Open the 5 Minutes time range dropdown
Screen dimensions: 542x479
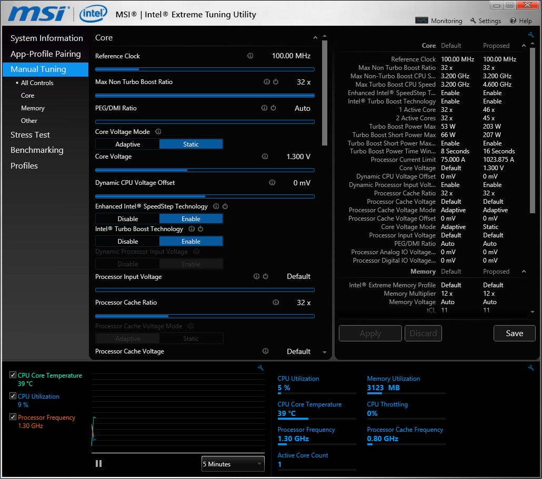point(233,464)
